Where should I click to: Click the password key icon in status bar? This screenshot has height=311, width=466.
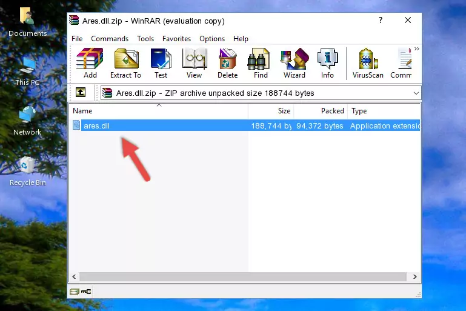click(86, 292)
